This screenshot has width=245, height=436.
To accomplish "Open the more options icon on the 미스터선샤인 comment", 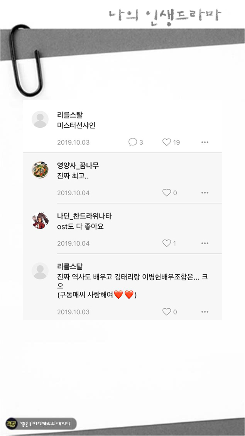I will coord(205,142).
